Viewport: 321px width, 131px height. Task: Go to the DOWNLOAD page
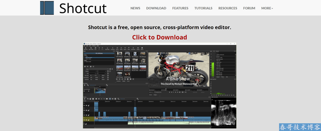tap(156, 8)
